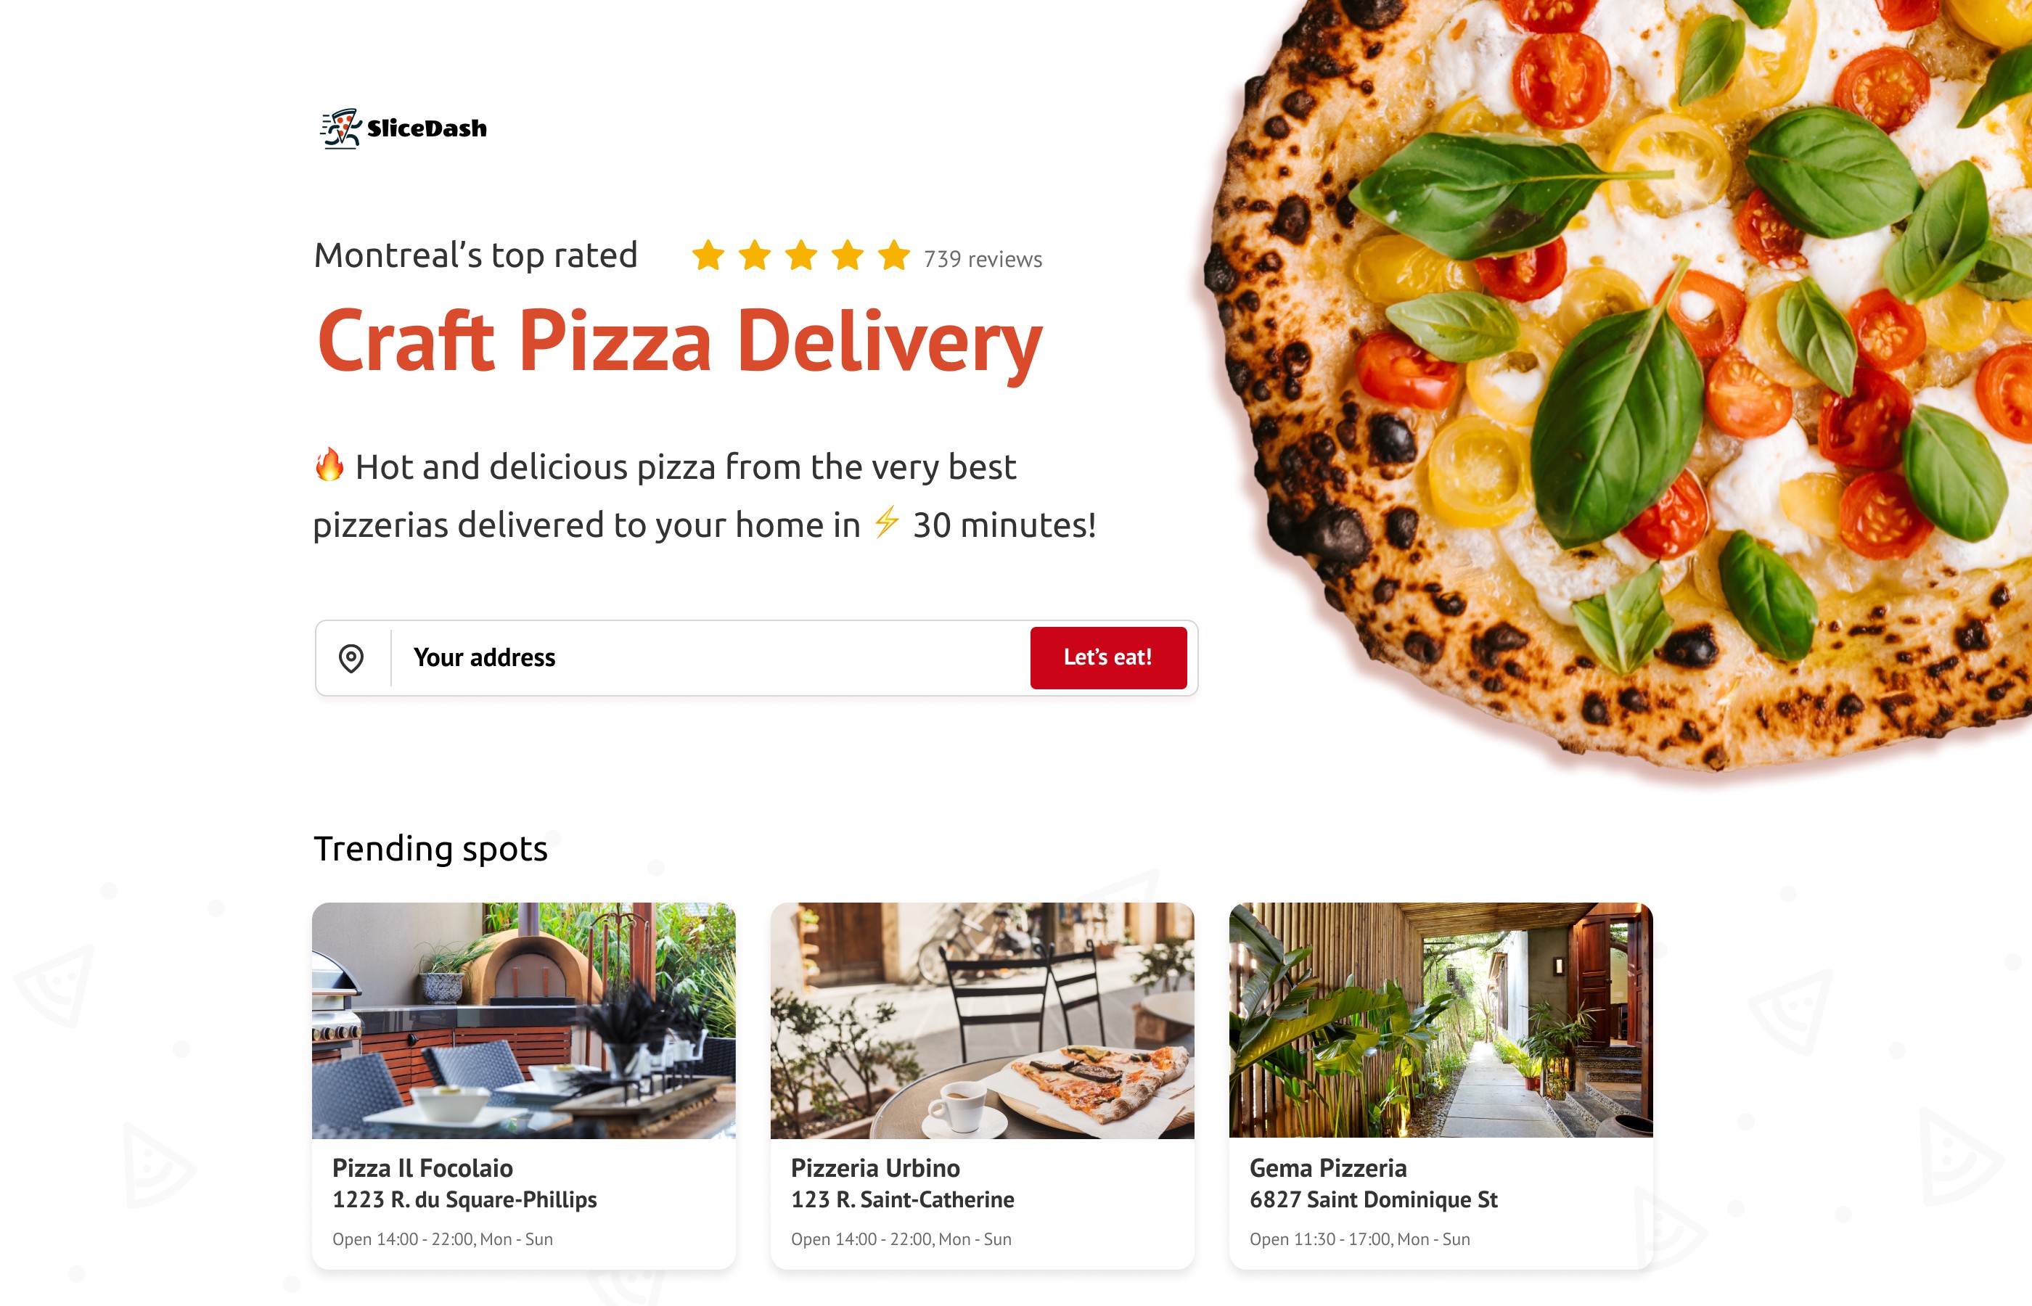Click the fire emoji before Hot
Image resolution: width=2032 pixels, height=1306 pixels.
tap(329, 465)
